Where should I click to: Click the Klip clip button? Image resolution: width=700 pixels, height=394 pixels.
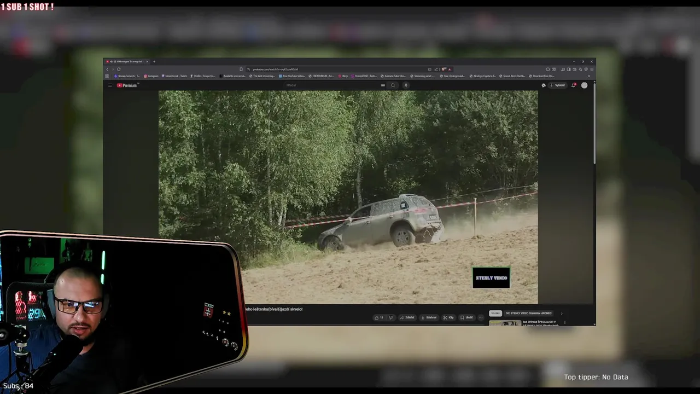(x=448, y=317)
